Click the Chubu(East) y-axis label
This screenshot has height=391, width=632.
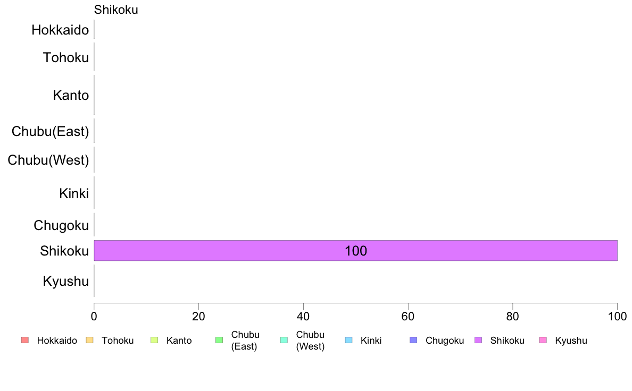51,131
